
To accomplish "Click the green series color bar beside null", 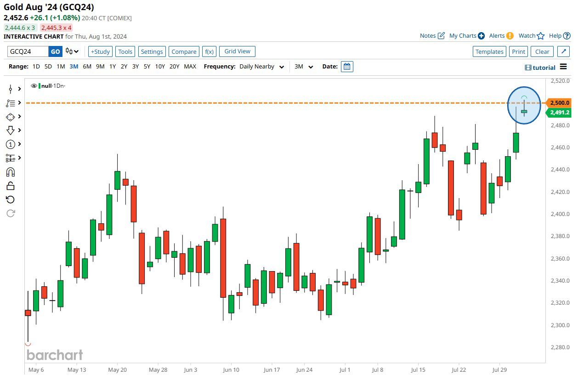I will [40, 86].
